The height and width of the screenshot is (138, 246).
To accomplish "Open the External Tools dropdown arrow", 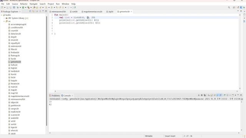I will point(31,8).
